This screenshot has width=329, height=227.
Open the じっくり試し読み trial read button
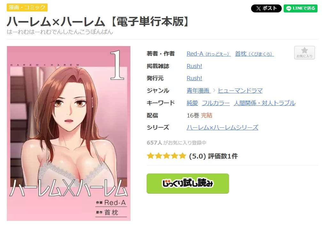[187, 183]
